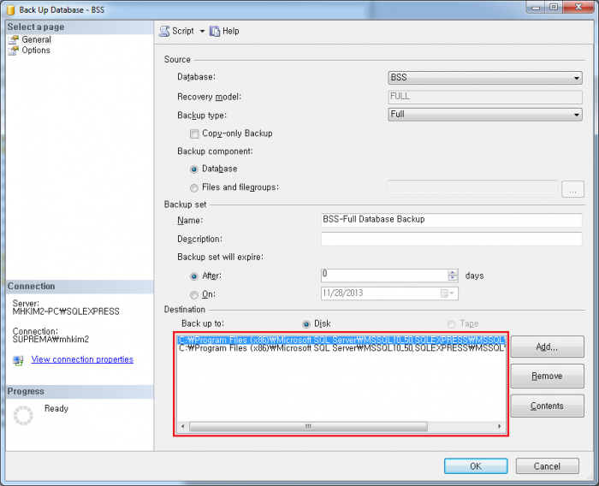Select the Options page icon
The image size is (599, 486).
[13, 50]
